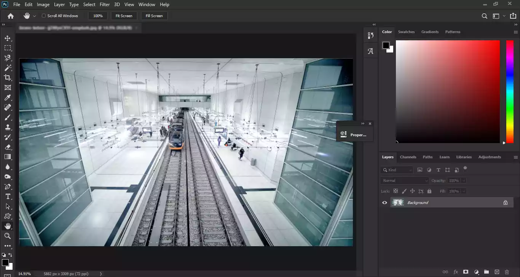
Task: Open the collapsed Properties panel
Action: click(x=354, y=135)
